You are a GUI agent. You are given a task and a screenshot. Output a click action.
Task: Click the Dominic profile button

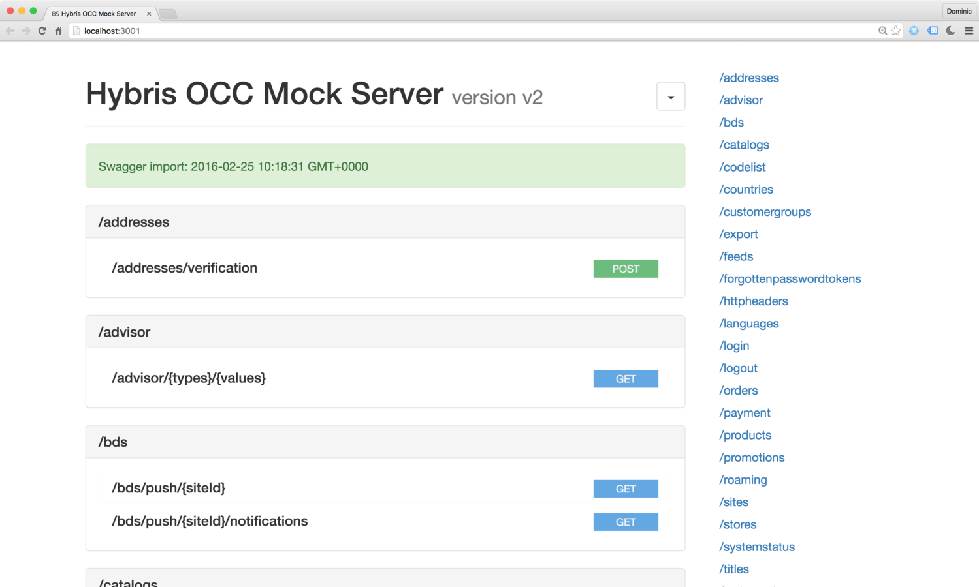tap(959, 11)
